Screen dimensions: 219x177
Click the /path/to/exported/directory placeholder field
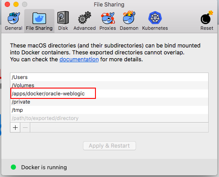coord(109,118)
